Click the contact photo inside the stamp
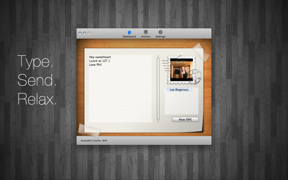288x180 pixels. [181, 69]
